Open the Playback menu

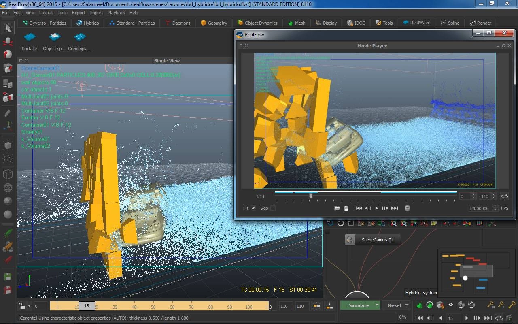pyautogui.click(x=116, y=13)
